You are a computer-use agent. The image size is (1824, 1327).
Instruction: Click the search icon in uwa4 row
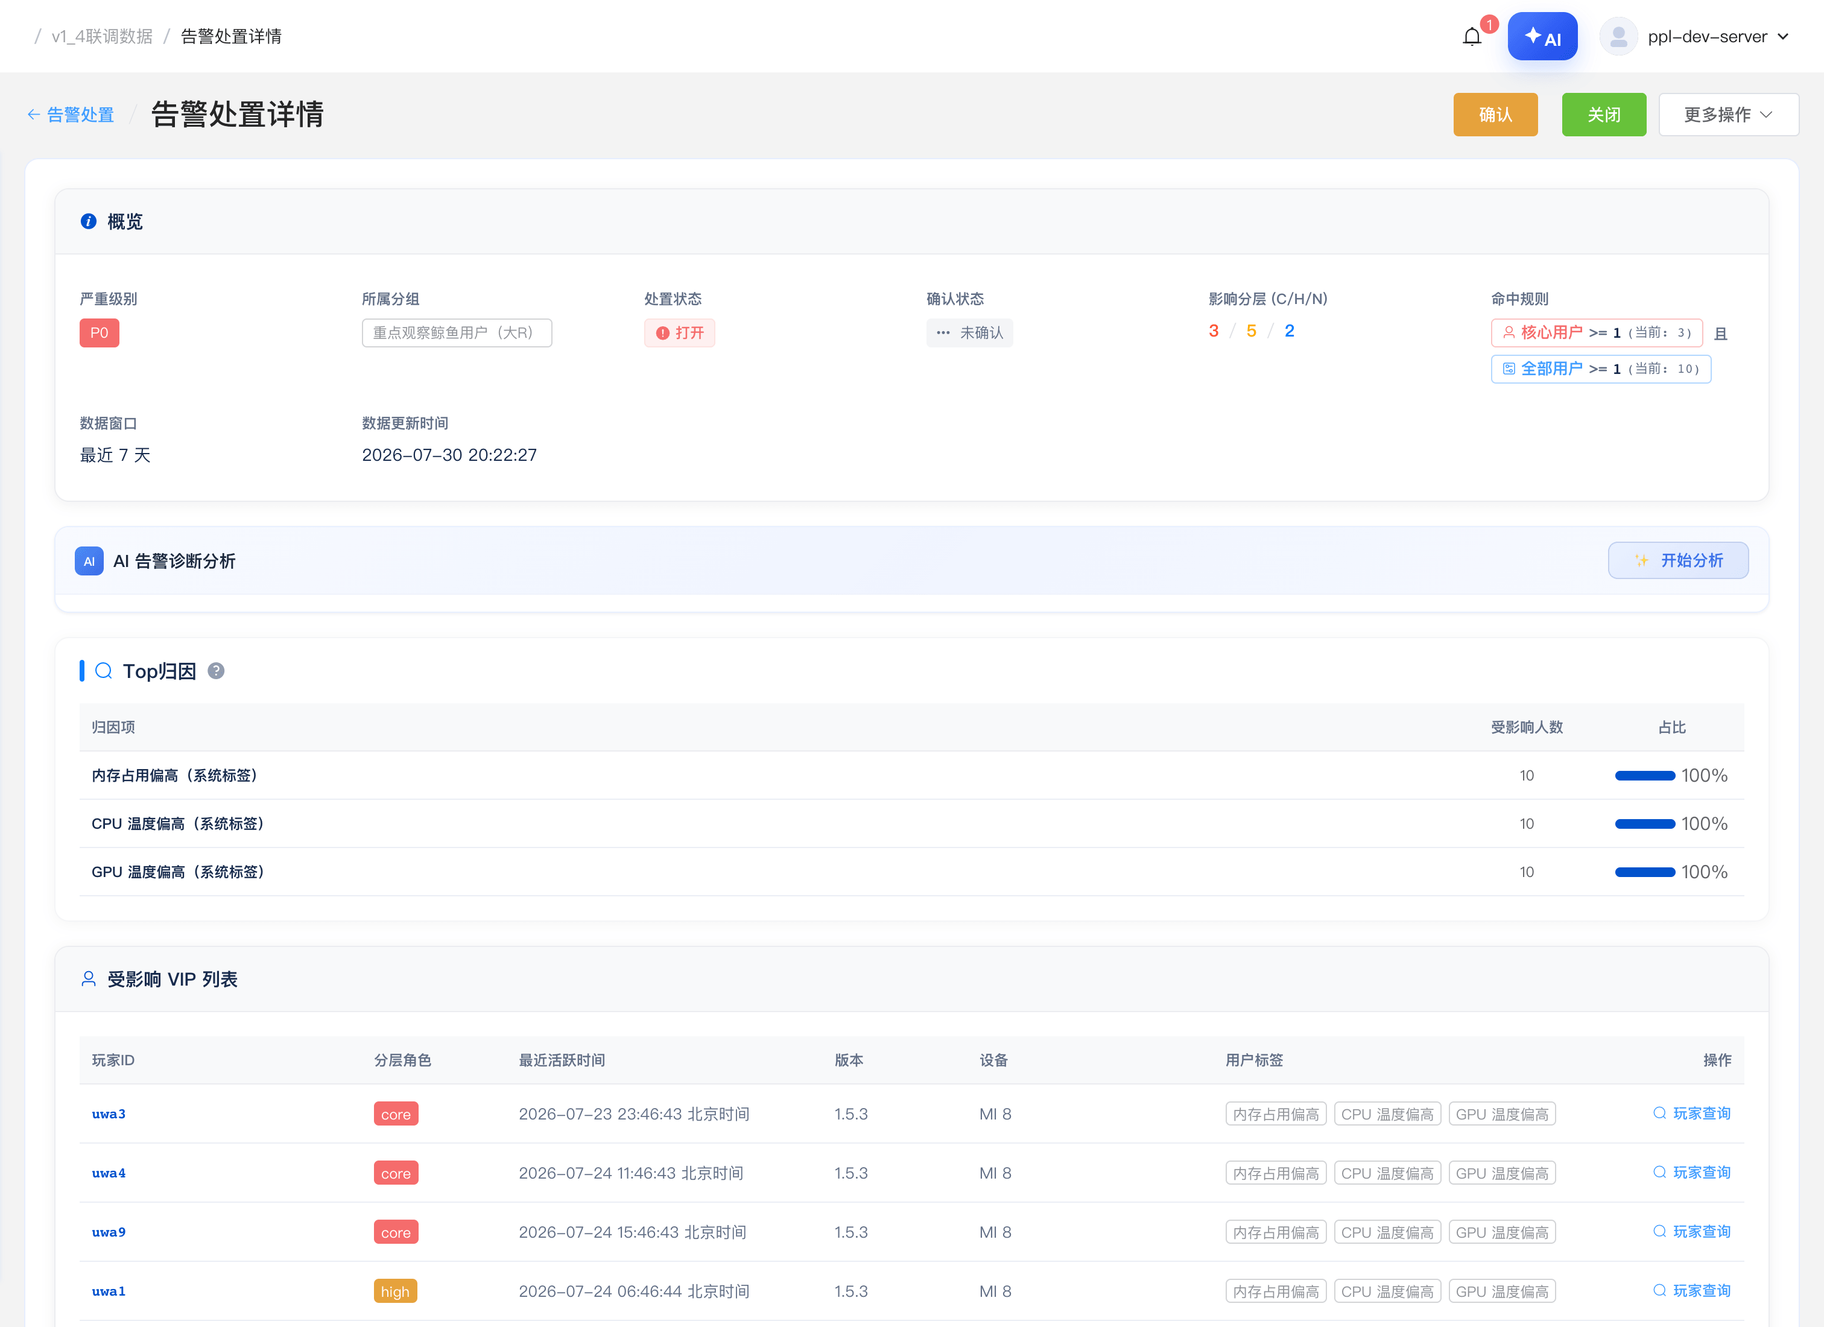(x=1659, y=1172)
